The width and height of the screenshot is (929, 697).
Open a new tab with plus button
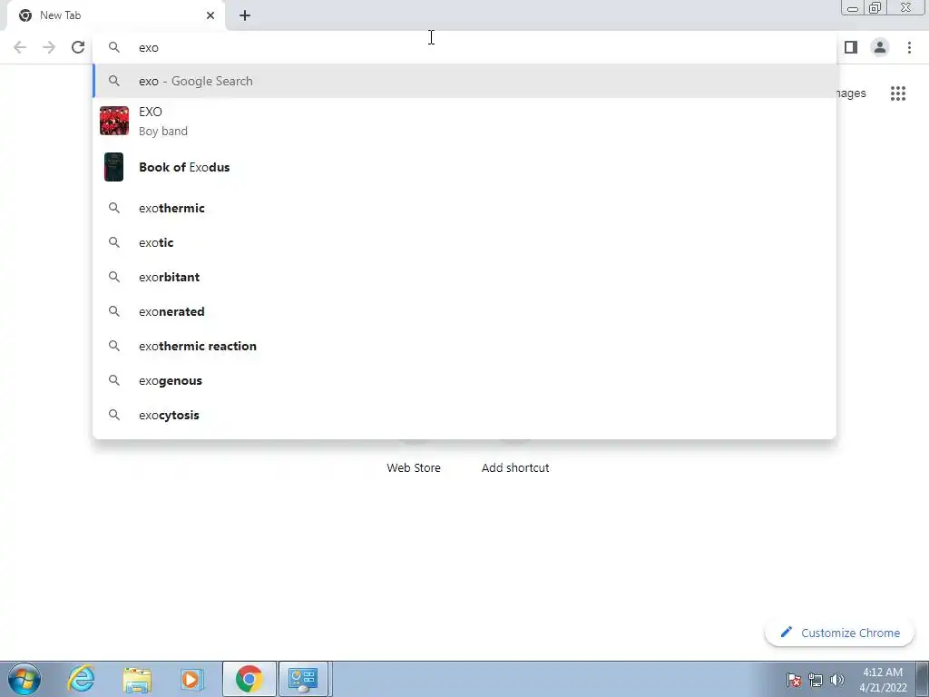[x=245, y=15]
